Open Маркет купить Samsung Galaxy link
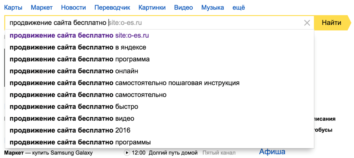This screenshot has height=158, width=354. point(49,153)
